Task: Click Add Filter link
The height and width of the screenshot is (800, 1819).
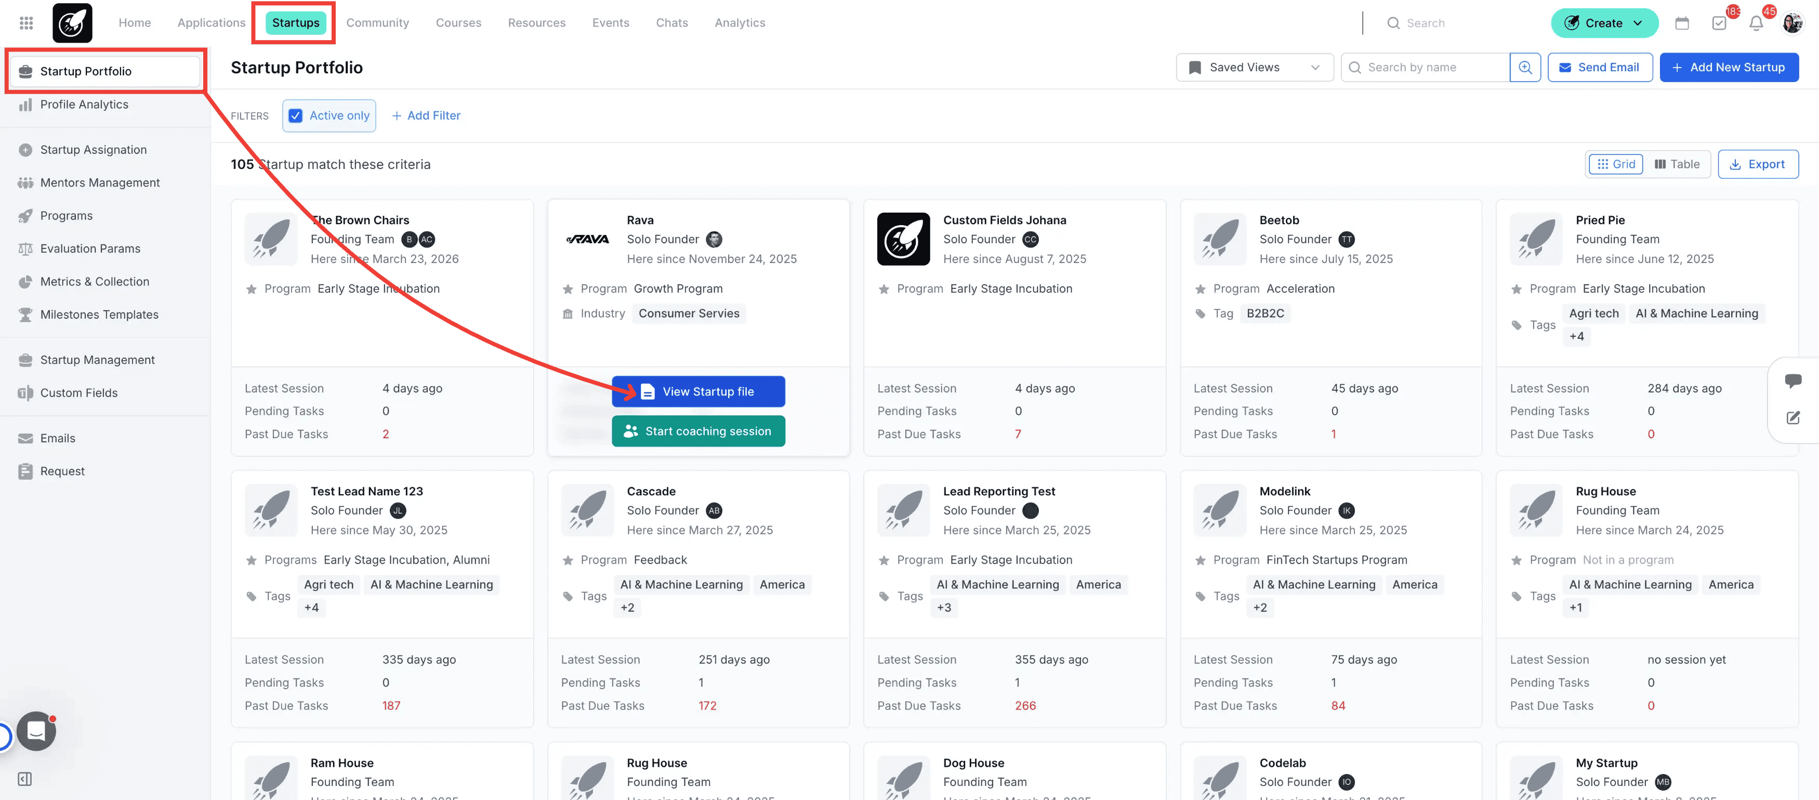Action: click(426, 116)
